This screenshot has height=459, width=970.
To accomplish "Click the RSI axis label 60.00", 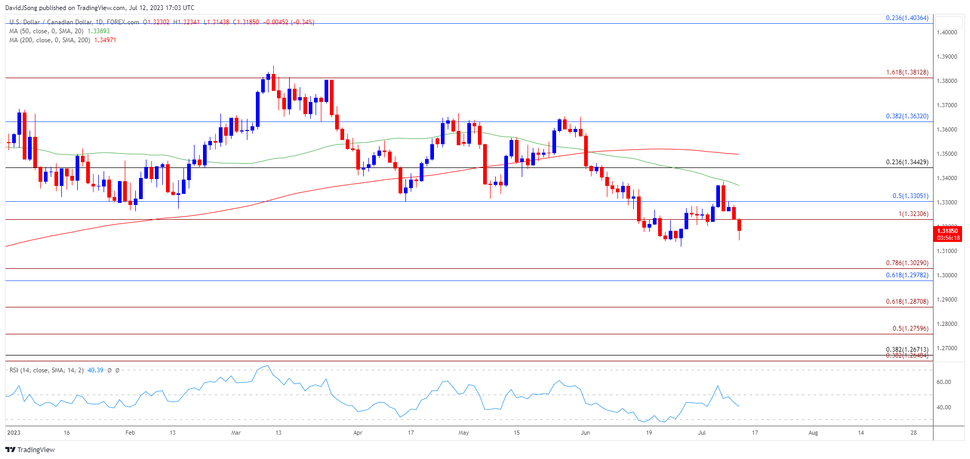I will point(944,382).
